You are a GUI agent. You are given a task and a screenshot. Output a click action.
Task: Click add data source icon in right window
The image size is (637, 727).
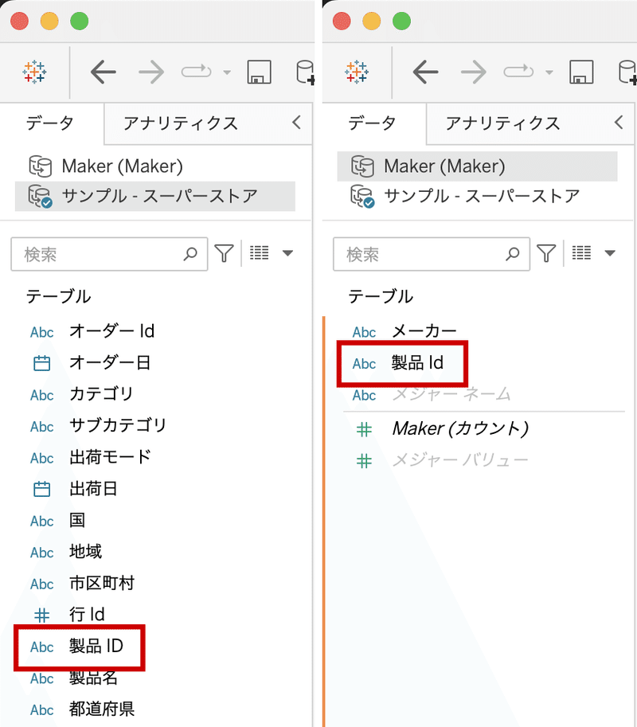point(627,72)
